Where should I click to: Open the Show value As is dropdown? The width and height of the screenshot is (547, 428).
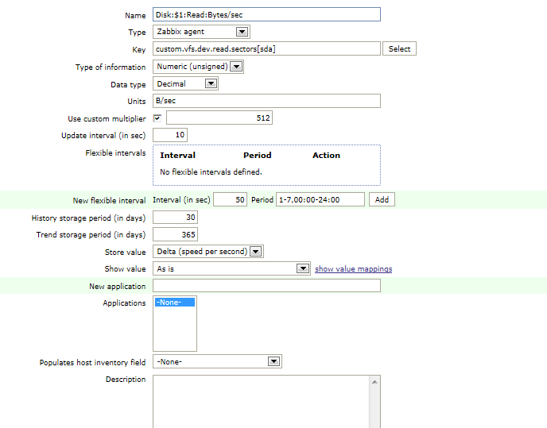tap(231, 268)
